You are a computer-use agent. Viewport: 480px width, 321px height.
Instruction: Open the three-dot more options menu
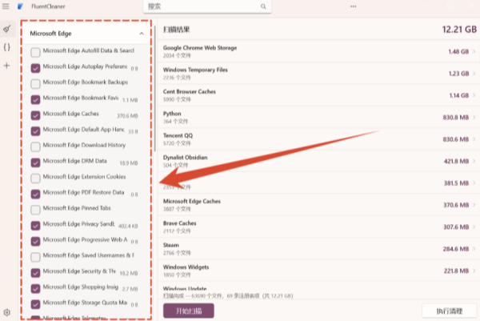[354, 6]
